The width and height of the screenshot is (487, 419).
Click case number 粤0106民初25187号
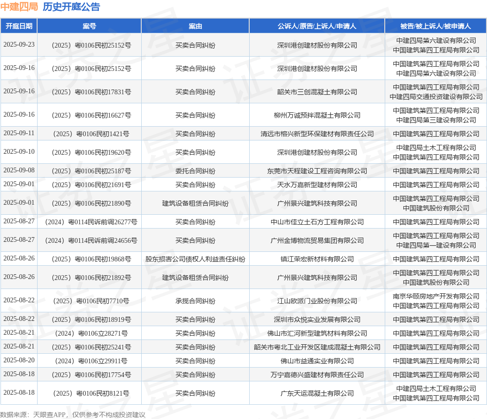point(103,171)
